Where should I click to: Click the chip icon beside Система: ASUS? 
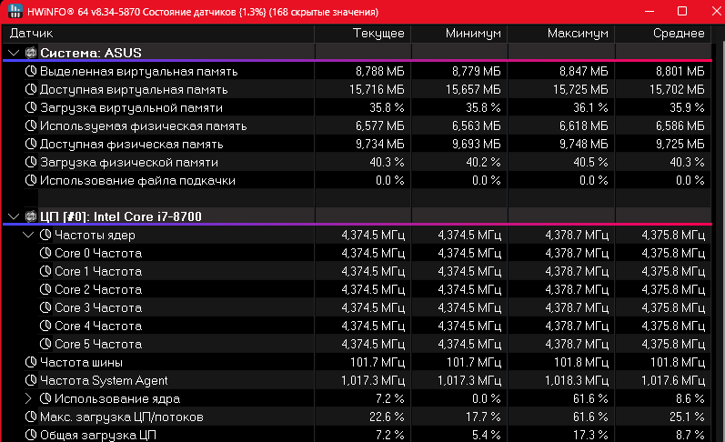[31, 53]
